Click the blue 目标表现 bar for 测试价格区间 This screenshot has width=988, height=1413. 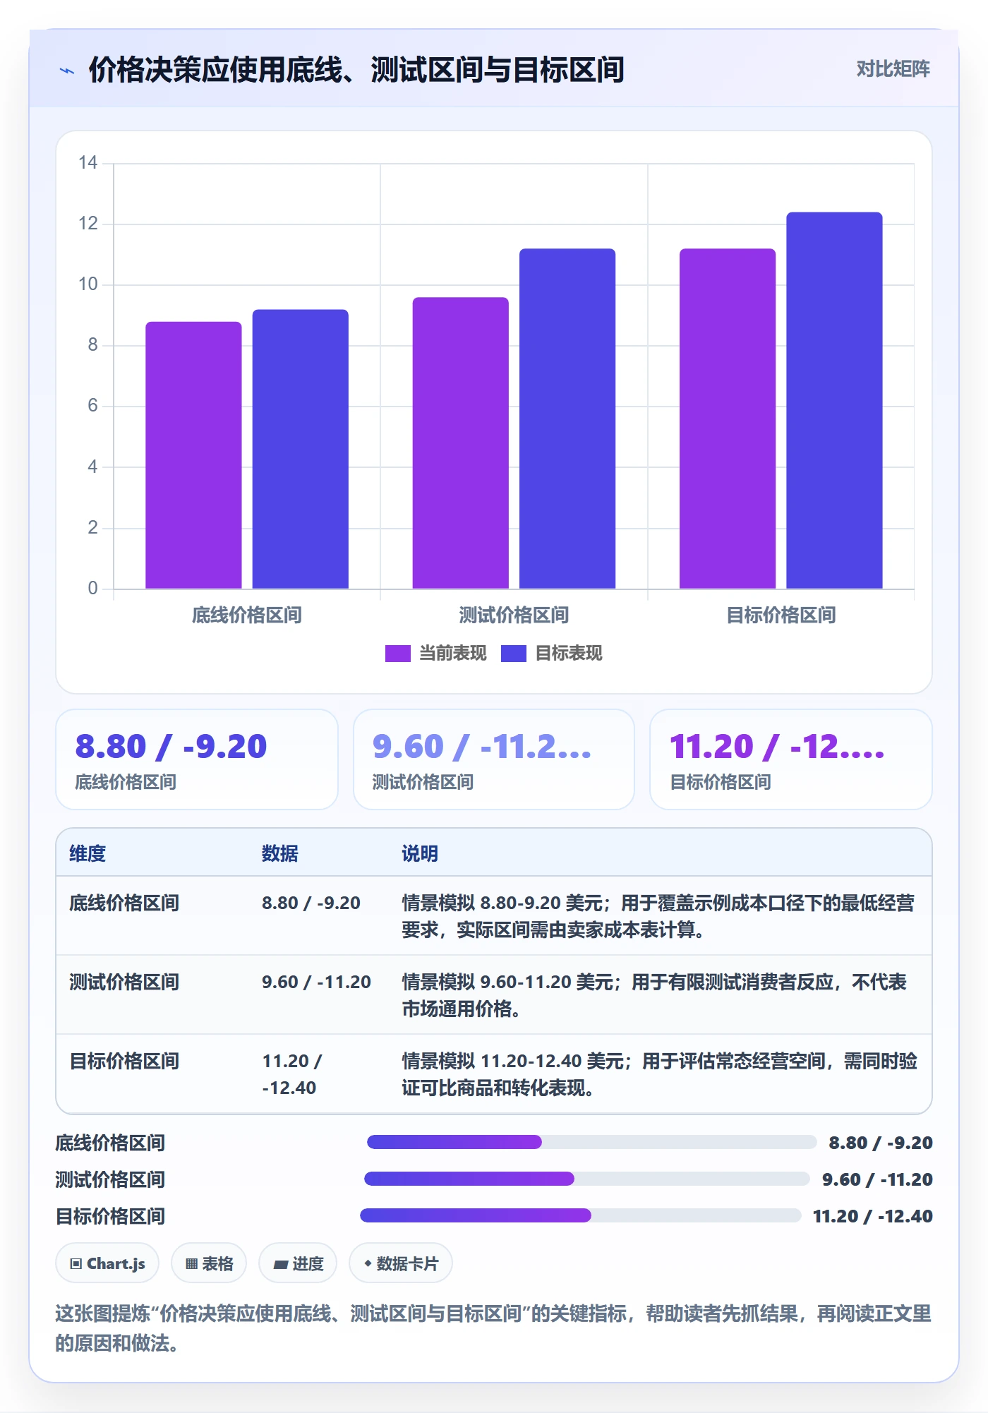tap(567, 419)
